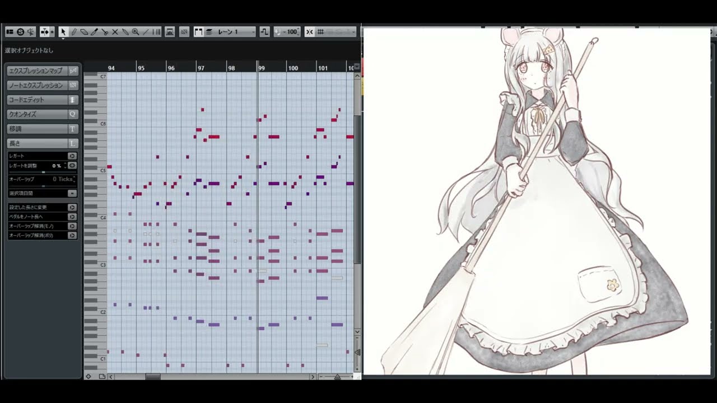Image resolution: width=717 pixels, height=403 pixels.
Task: Toggle Independent Track Loop icon
Action: [170, 32]
